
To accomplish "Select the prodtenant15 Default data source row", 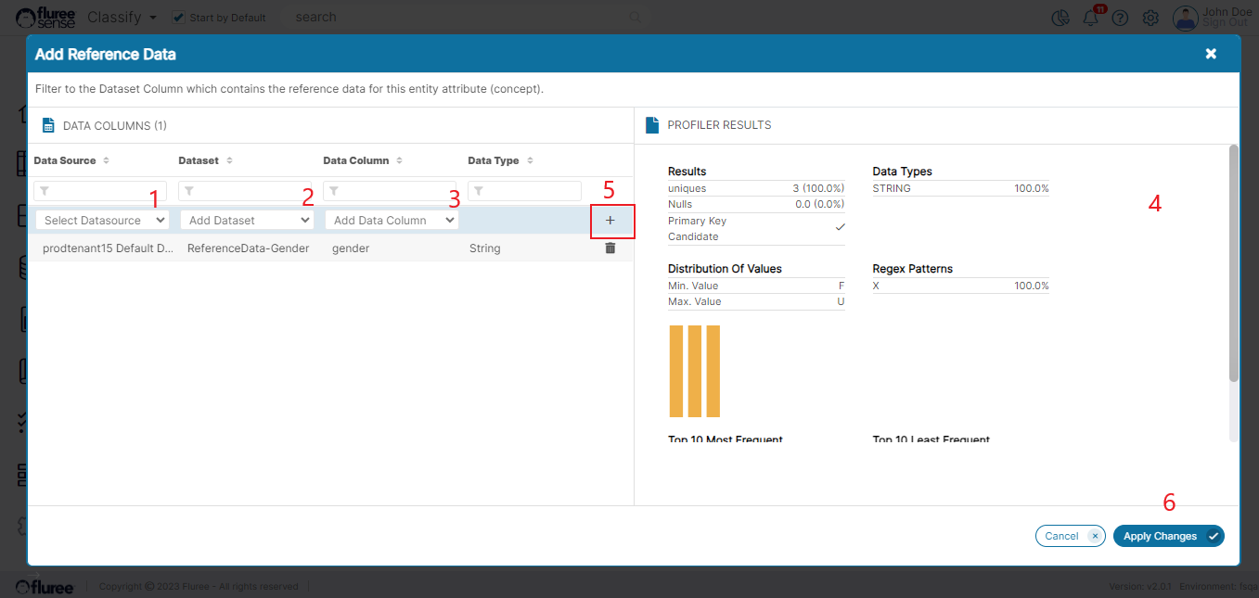I will [x=108, y=248].
